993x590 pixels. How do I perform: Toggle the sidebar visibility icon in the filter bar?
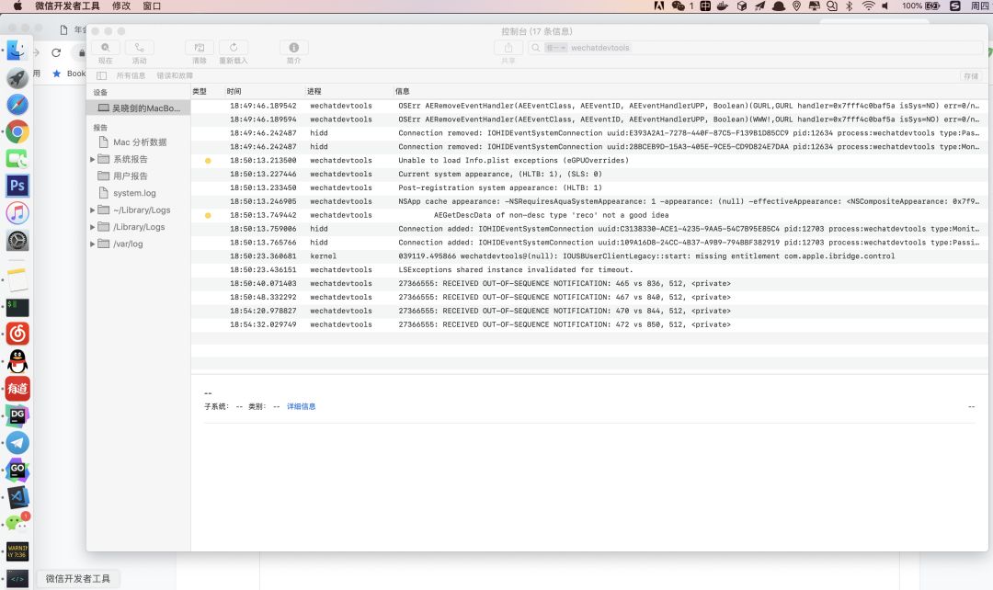[x=101, y=76]
